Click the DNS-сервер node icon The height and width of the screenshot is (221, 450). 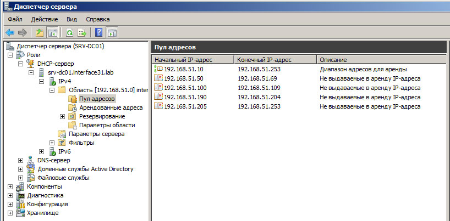pos(31,160)
